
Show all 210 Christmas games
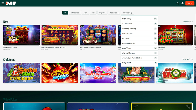tap(187, 59)
